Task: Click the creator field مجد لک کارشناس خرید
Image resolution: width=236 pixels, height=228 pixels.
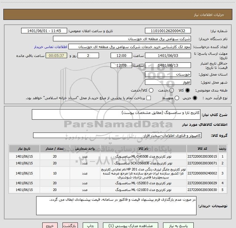Action: pos(130,47)
